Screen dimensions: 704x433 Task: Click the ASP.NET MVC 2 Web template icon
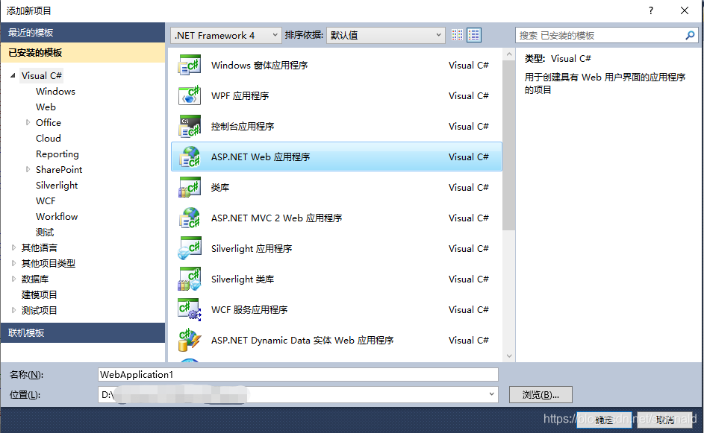pos(190,218)
